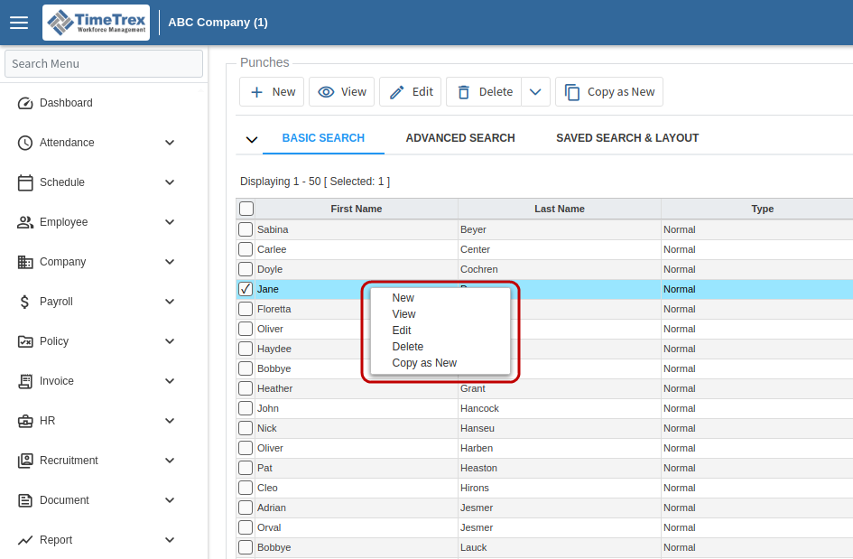Open the hamburger main menu
Image resolution: width=853 pixels, height=559 pixels.
[x=19, y=23]
